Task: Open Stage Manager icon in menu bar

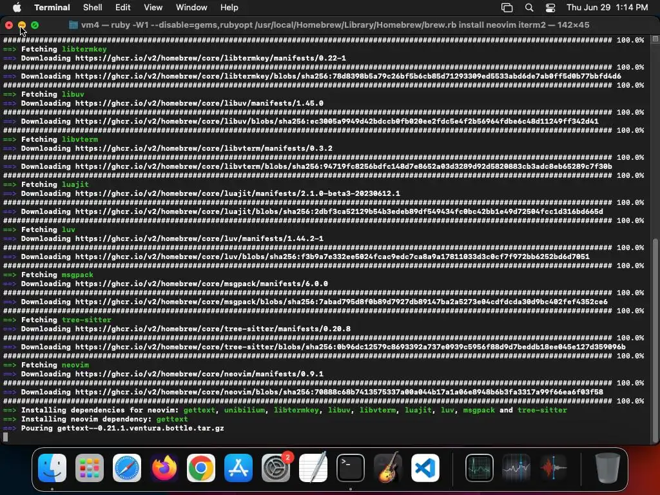Action: click(507, 8)
